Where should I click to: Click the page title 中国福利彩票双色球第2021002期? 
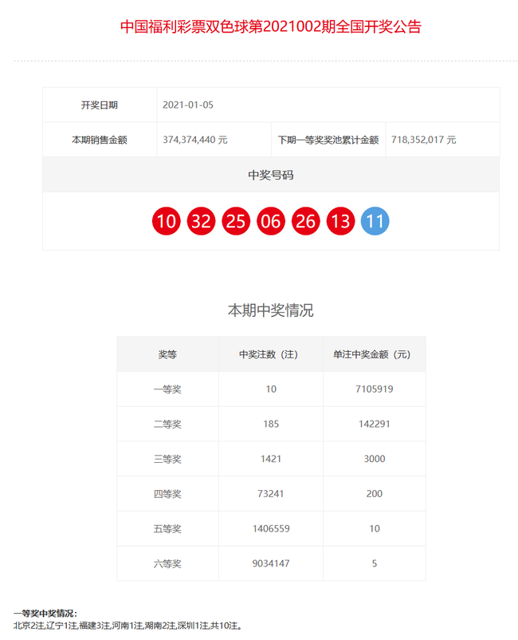click(x=270, y=26)
